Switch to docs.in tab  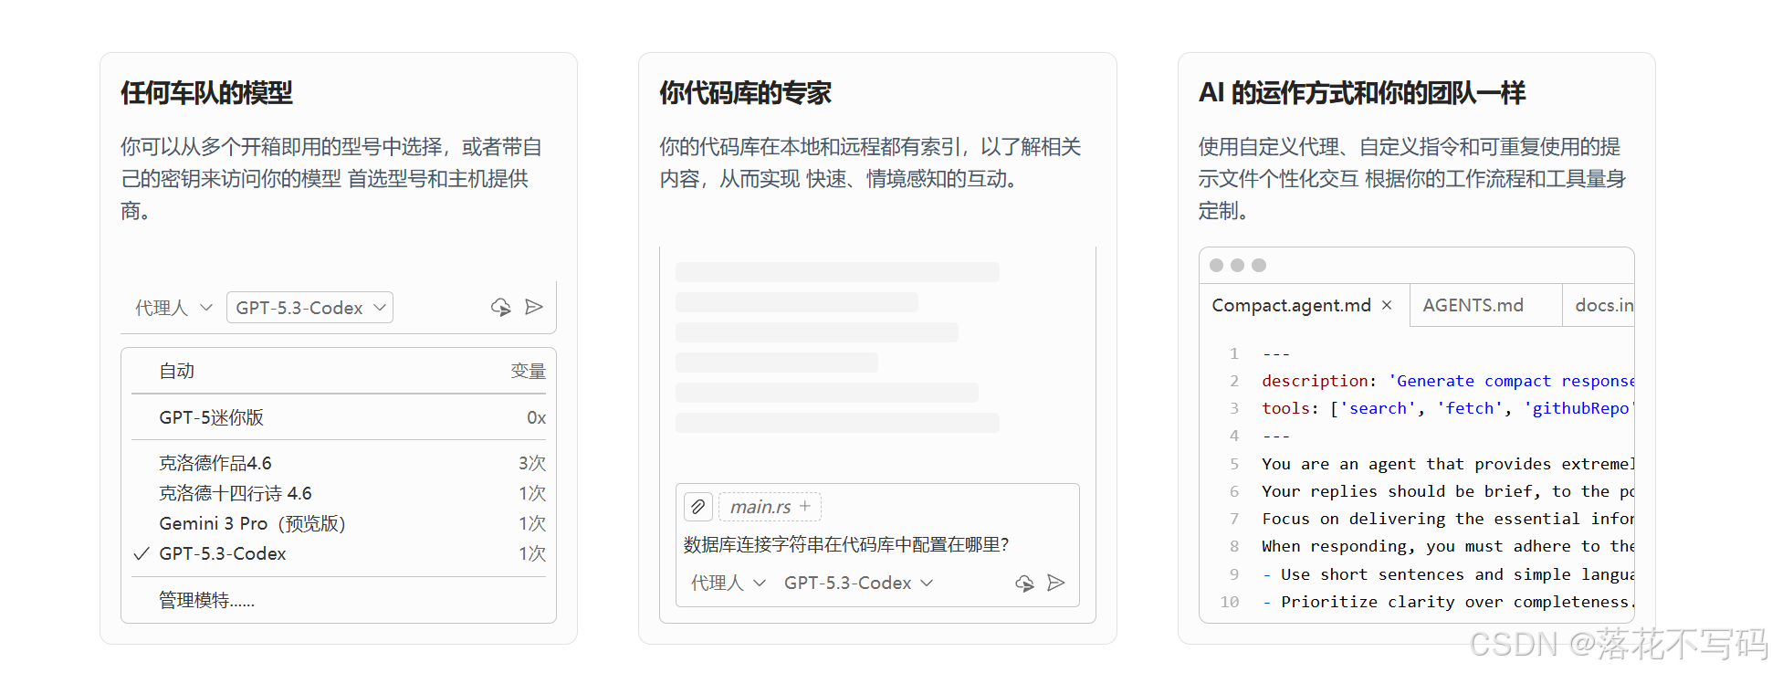click(x=1599, y=305)
